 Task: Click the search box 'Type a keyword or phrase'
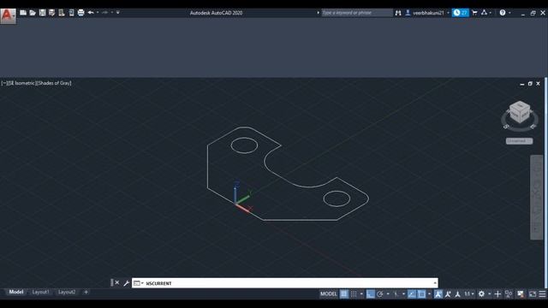click(x=357, y=13)
